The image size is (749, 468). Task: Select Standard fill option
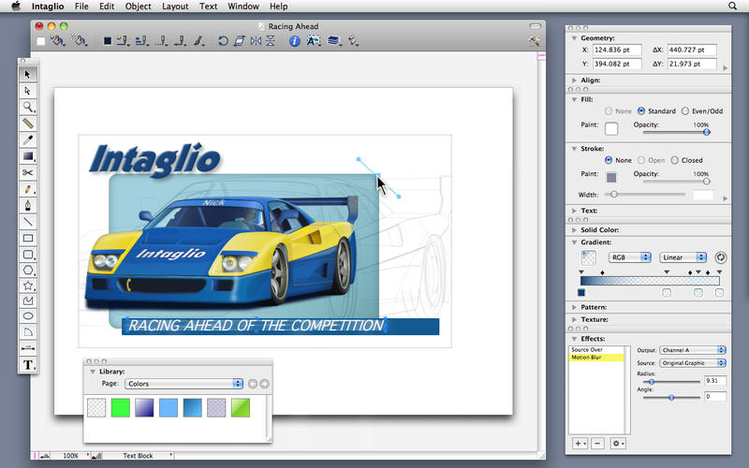641,111
